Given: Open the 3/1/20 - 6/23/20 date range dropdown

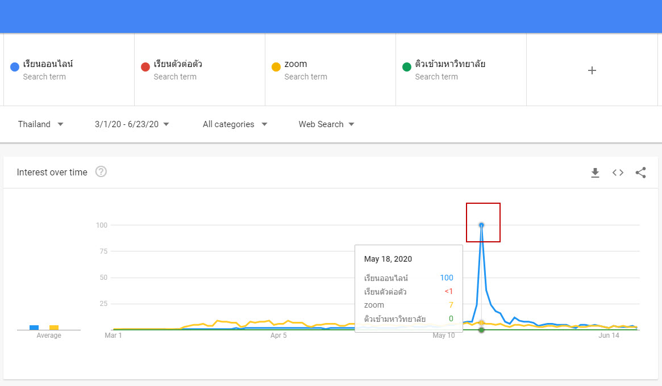Looking at the screenshot, I should (132, 124).
